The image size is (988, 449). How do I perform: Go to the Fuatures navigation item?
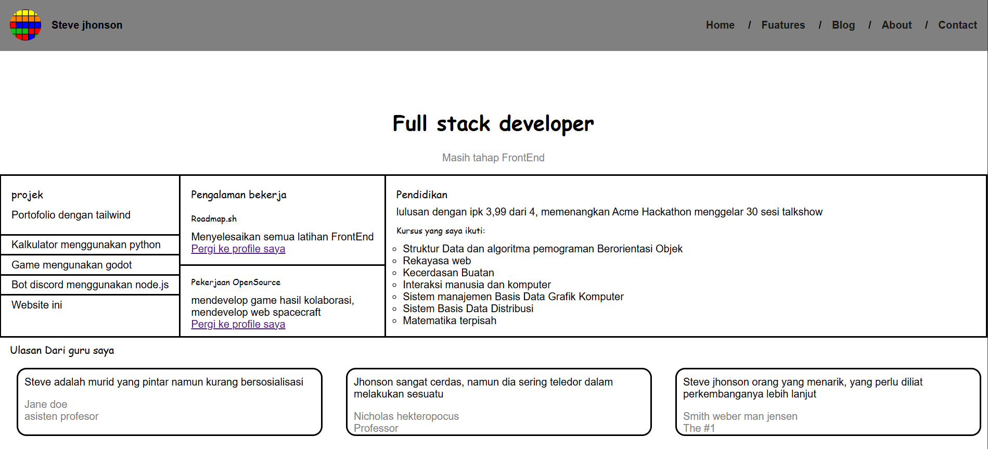pyautogui.click(x=782, y=25)
